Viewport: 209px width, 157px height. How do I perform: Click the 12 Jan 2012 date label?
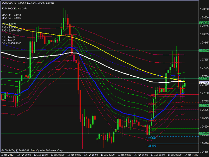coord(7,155)
